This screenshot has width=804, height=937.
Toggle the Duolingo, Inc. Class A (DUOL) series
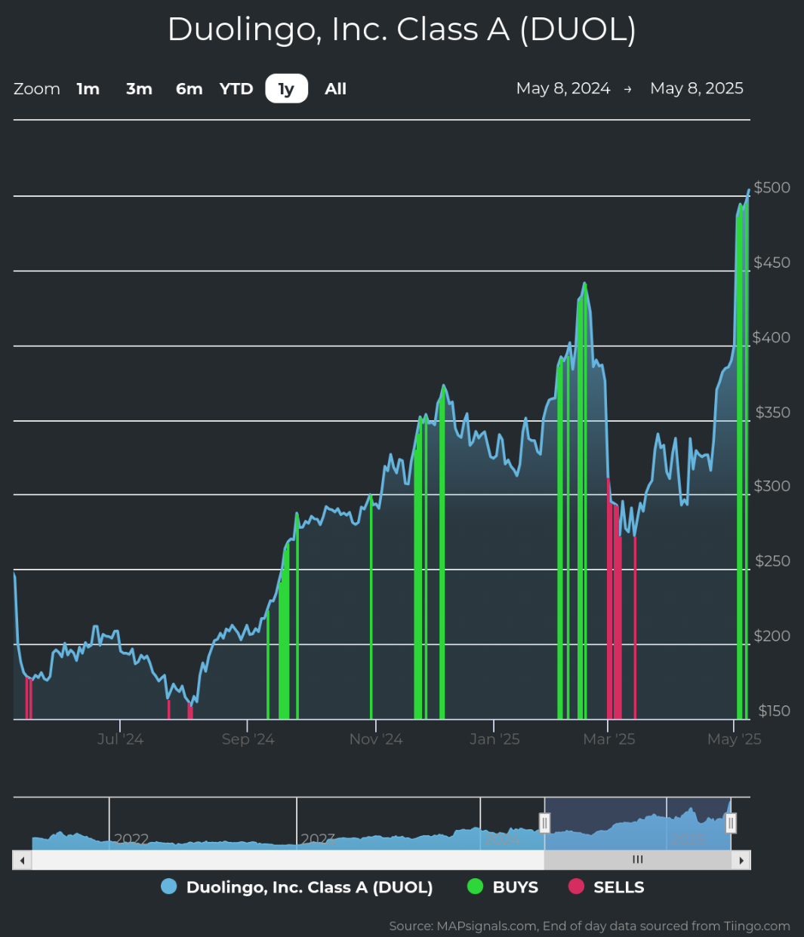(x=297, y=887)
